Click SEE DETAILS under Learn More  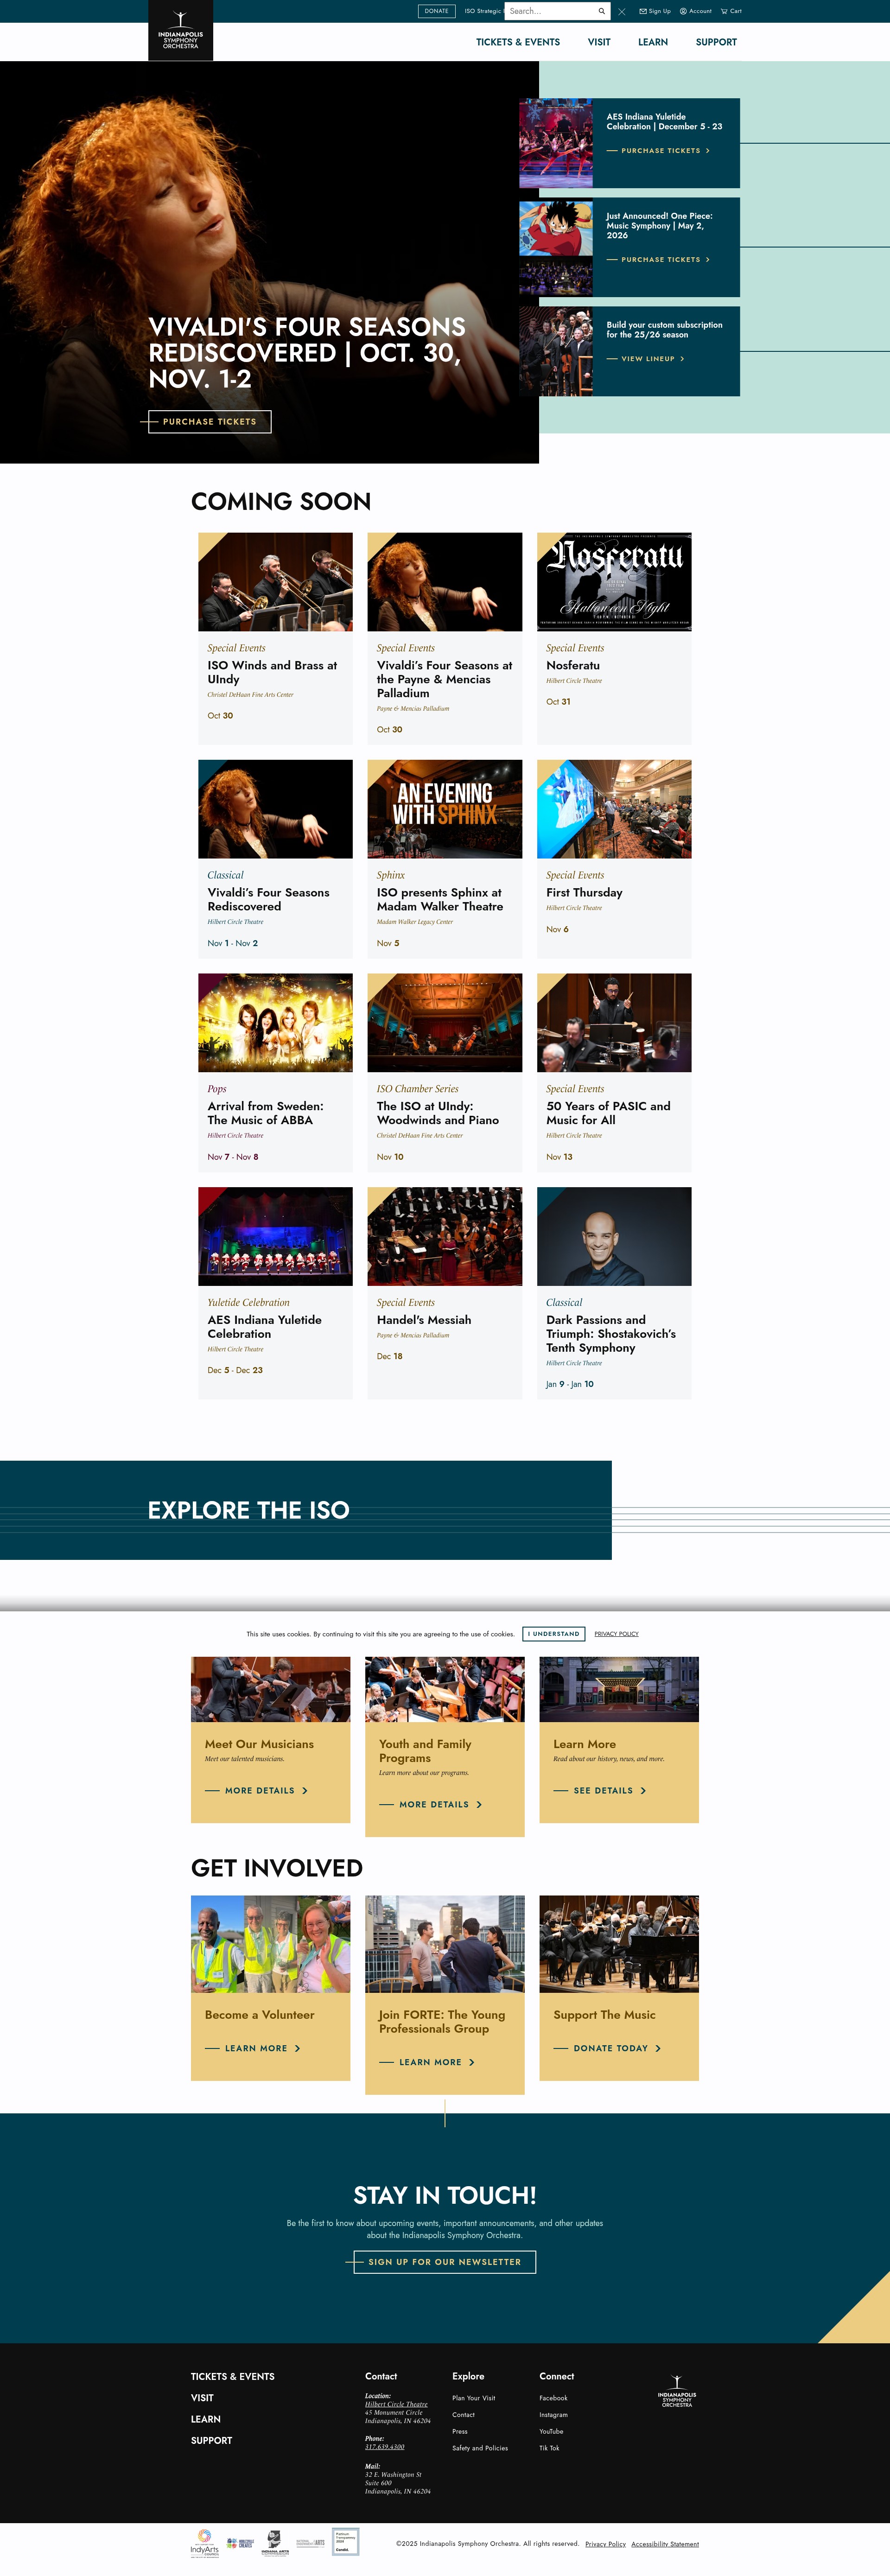600,1791
